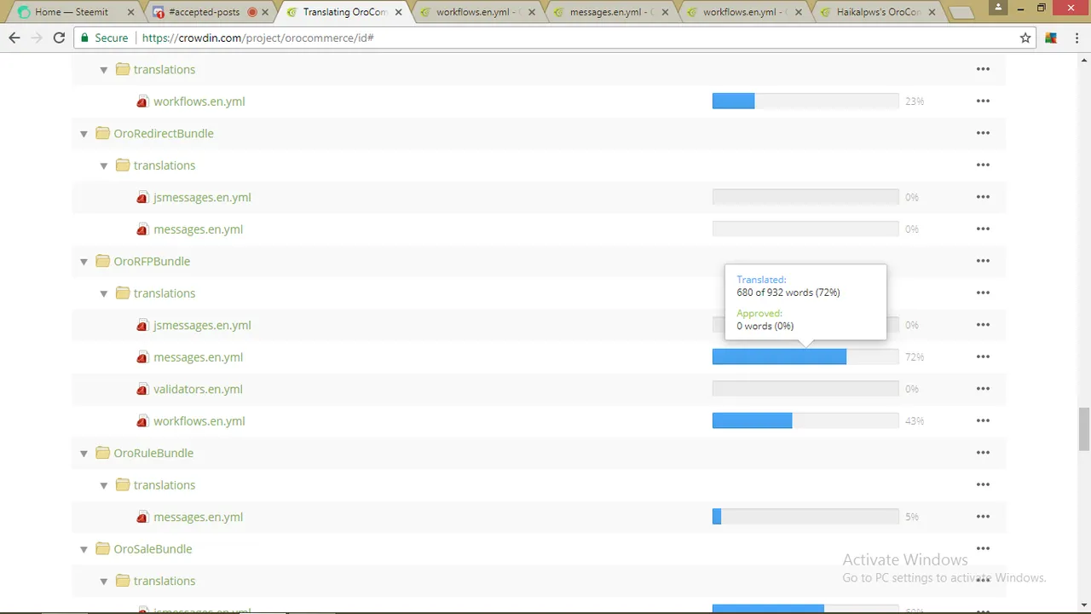Open OroRuleBundle messages.en.yml file
1091x614 pixels.
coord(198,517)
